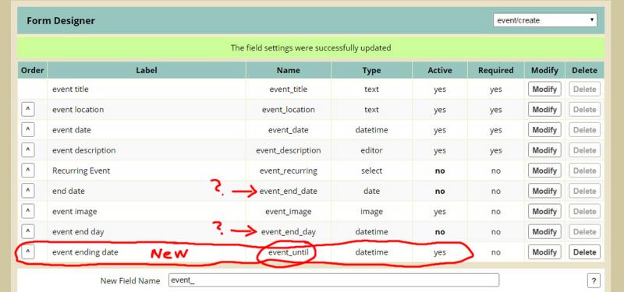Screen dimensions: 624x292
Task: Click the Label column header
Action: (147, 70)
